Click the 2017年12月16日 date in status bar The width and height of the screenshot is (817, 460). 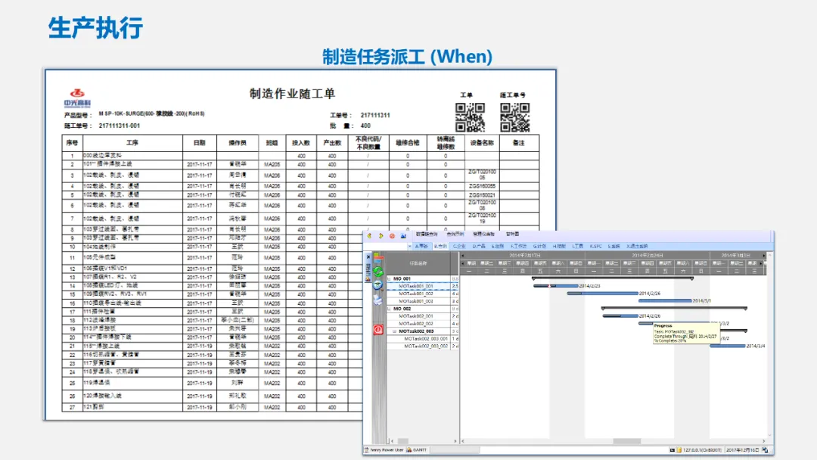point(742,450)
